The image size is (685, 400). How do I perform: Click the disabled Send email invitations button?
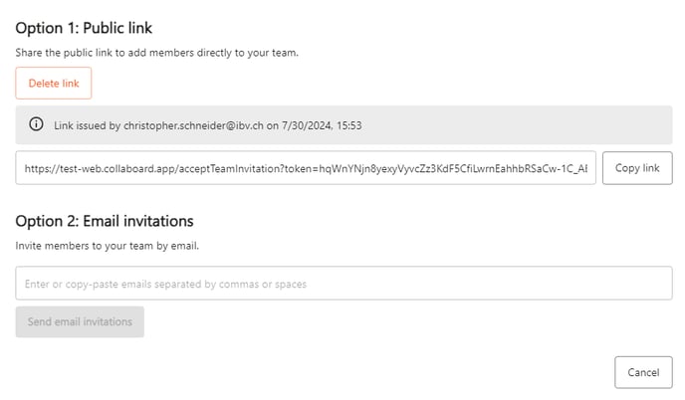[x=80, y=321]
